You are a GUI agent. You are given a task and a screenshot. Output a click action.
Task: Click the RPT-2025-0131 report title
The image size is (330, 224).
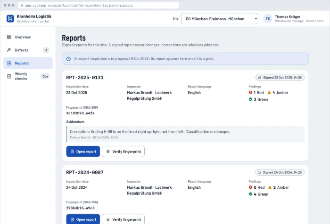click(85, 78)
